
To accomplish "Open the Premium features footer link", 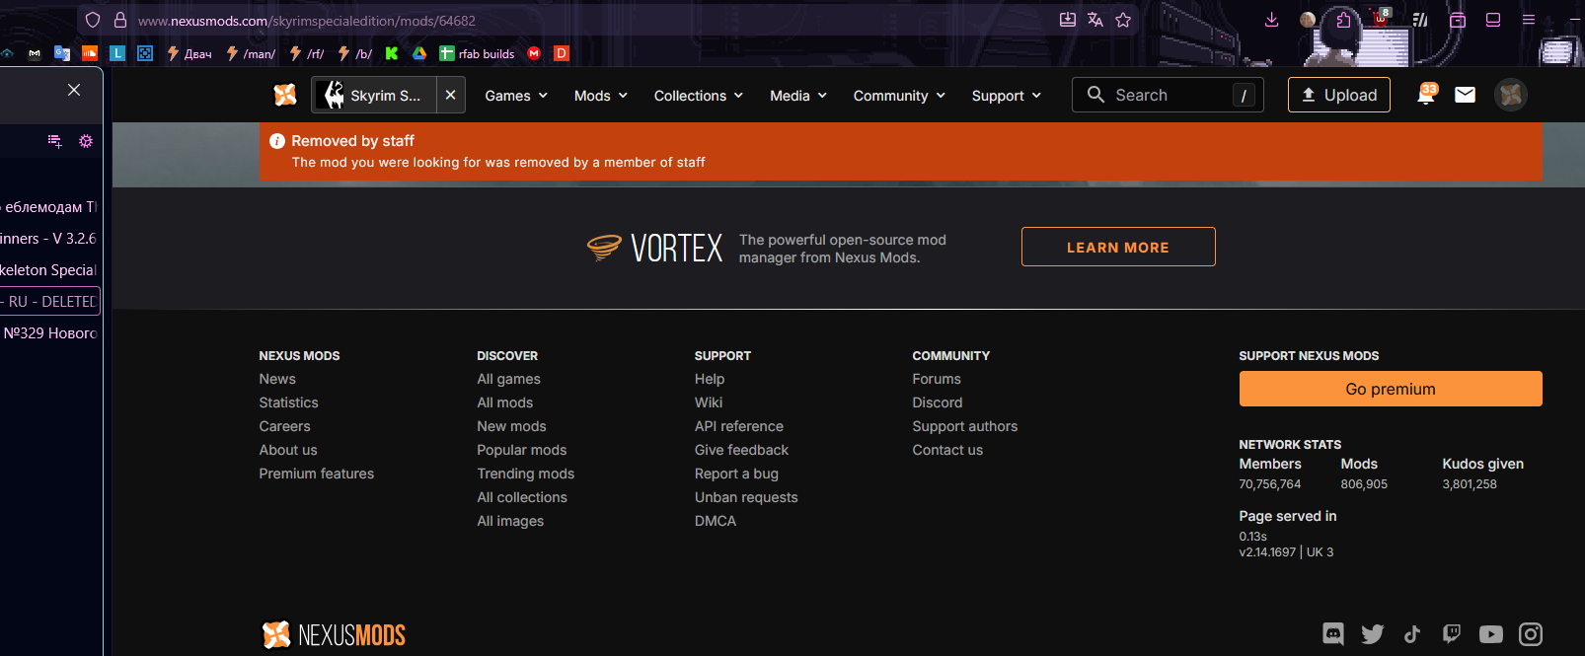I will [x=317, y=474].
